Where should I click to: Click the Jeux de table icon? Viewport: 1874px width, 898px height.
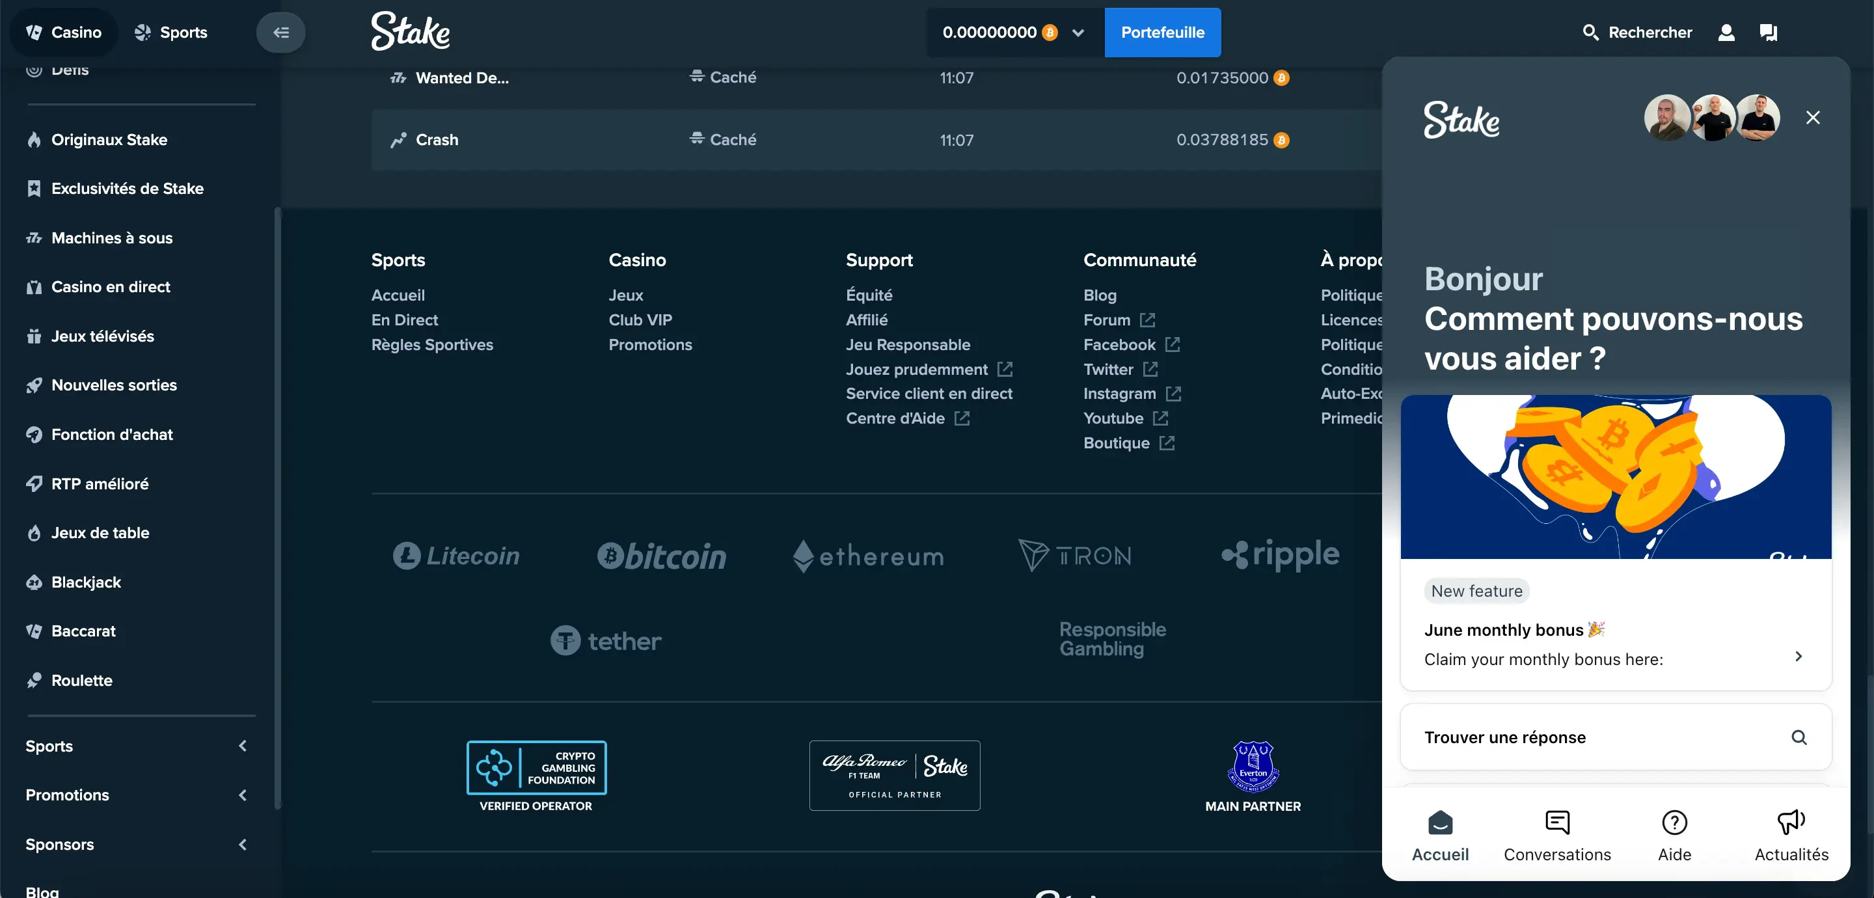pyautogui.click(x=34, y=533)
